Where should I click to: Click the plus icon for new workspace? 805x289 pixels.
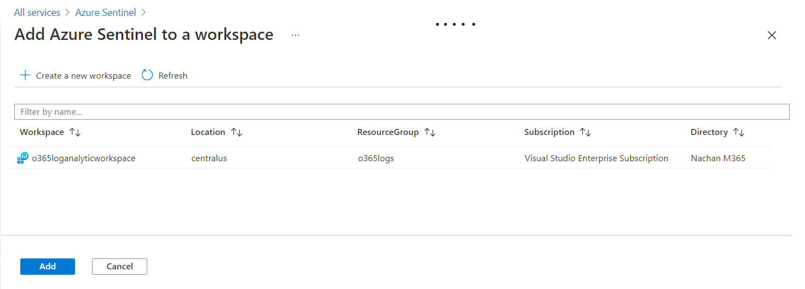pos(25,75)
